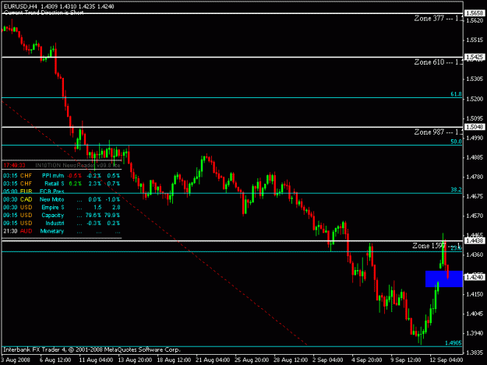Click the '12 Sep 04:00' time label
Screen dimensions: 487x365
(446, 360)
